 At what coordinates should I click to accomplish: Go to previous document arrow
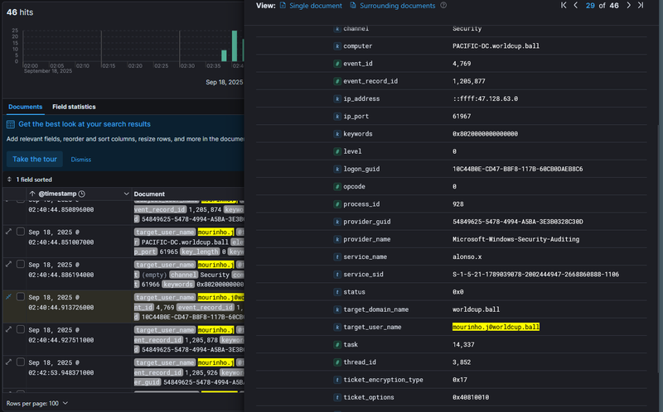point(577,5)
